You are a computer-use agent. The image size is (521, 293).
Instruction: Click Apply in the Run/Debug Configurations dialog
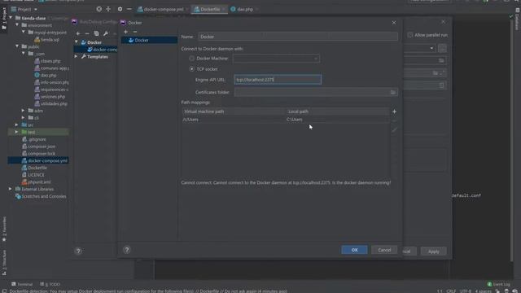click(x=433, y=251)
